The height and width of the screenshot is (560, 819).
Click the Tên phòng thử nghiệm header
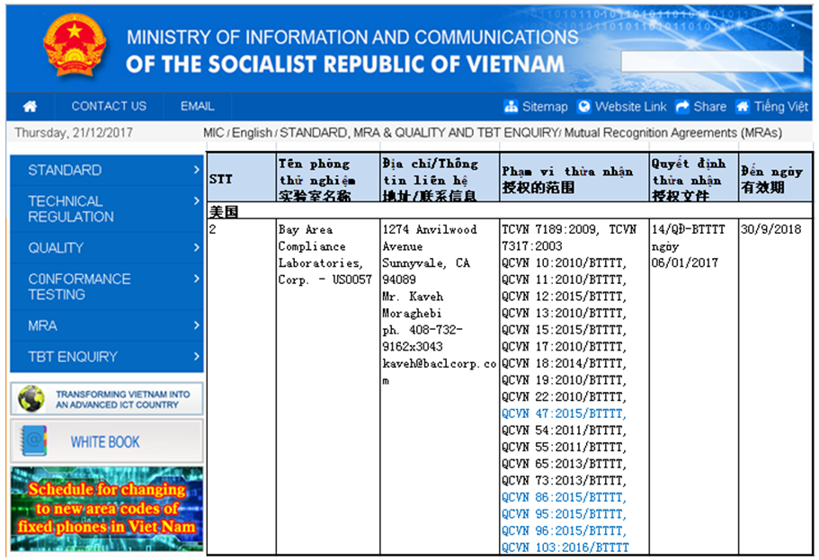pyautogui.click(x=328, y=178)
